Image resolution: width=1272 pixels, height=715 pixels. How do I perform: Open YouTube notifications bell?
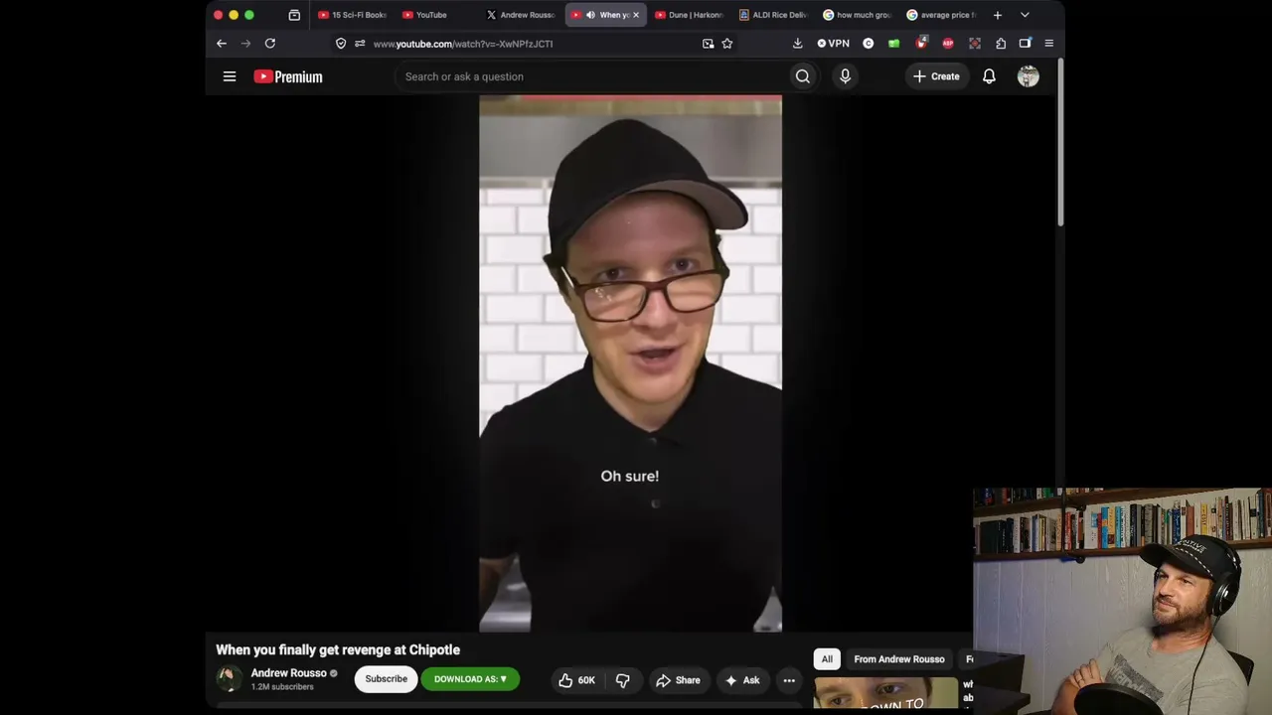(989, 76)
